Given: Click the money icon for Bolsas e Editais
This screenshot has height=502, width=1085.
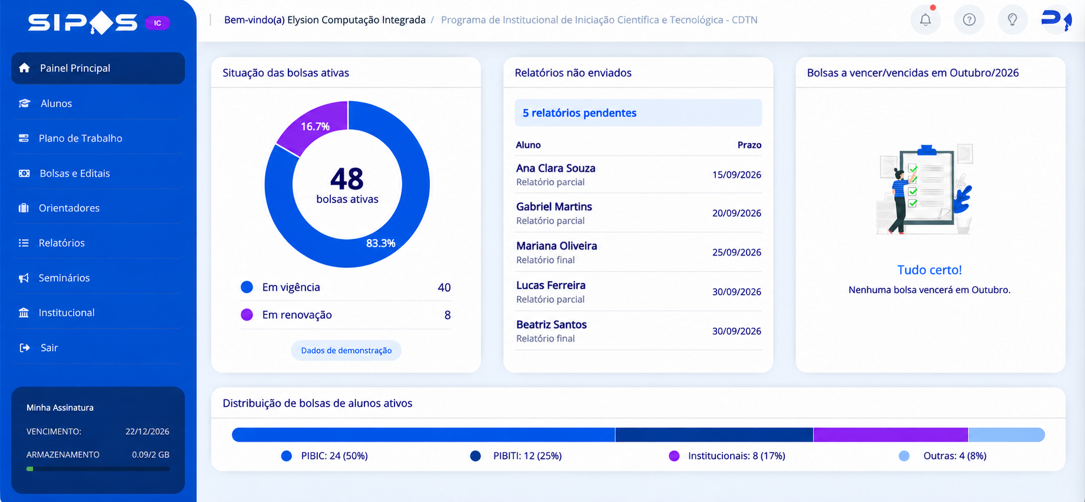Looking at the screenshot, I should pyautogui.click(x=24, y=174).
